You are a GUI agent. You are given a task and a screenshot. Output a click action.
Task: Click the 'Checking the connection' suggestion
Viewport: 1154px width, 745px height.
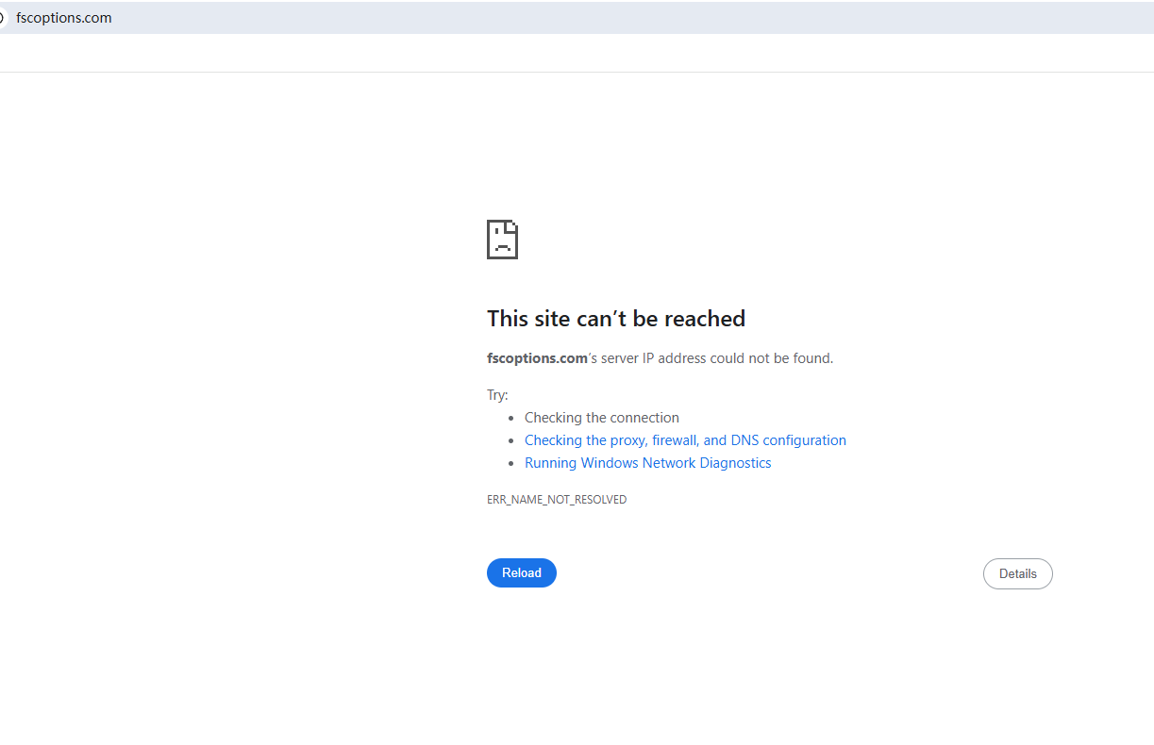pyautogui.click(x=601, y=418)
